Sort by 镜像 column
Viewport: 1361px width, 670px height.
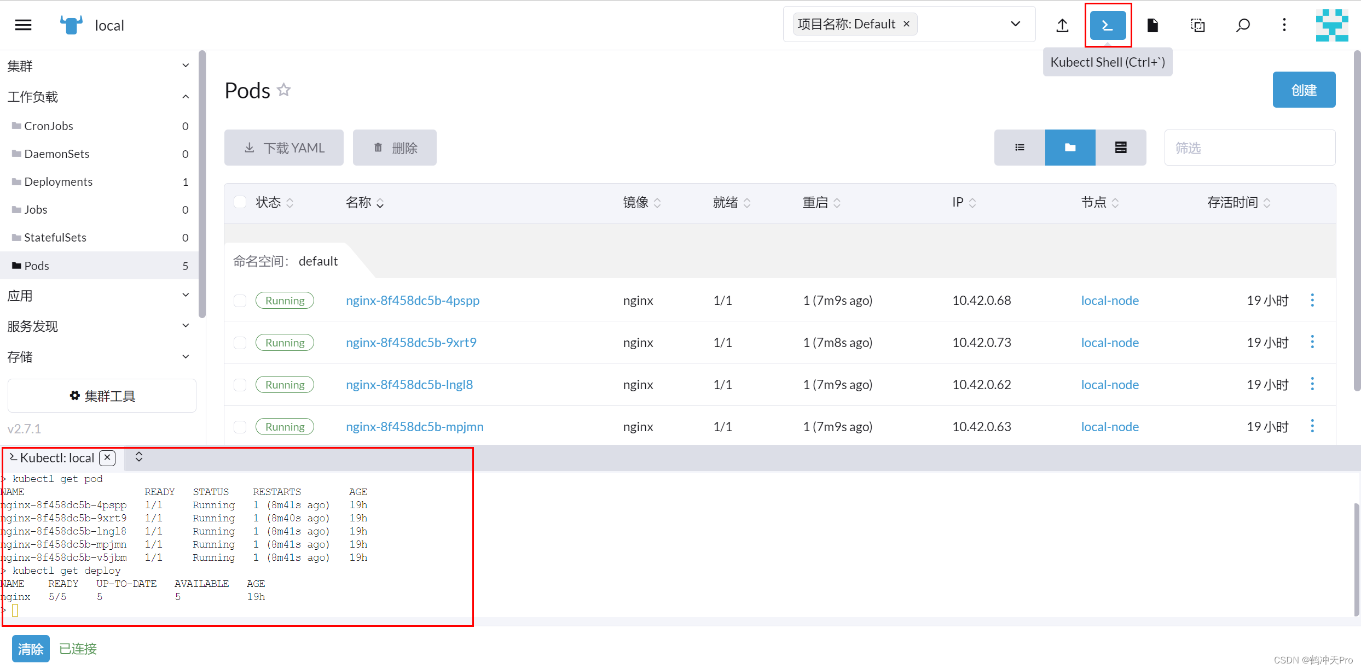642,203
